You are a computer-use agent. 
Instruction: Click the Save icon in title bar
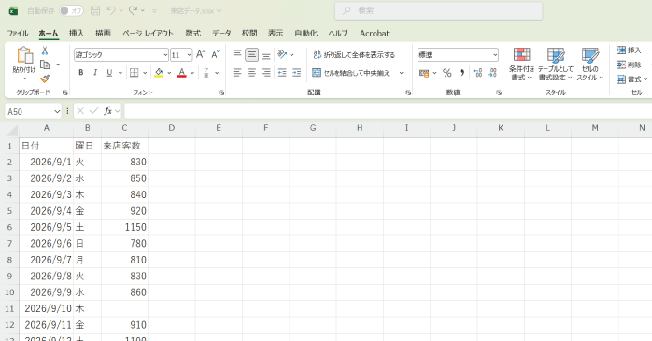click(x=95, y=11)
